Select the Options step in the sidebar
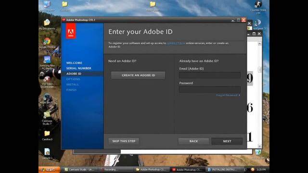Image resolution: width=308 pixels, height=173 pixels. (x=73, y=79)
